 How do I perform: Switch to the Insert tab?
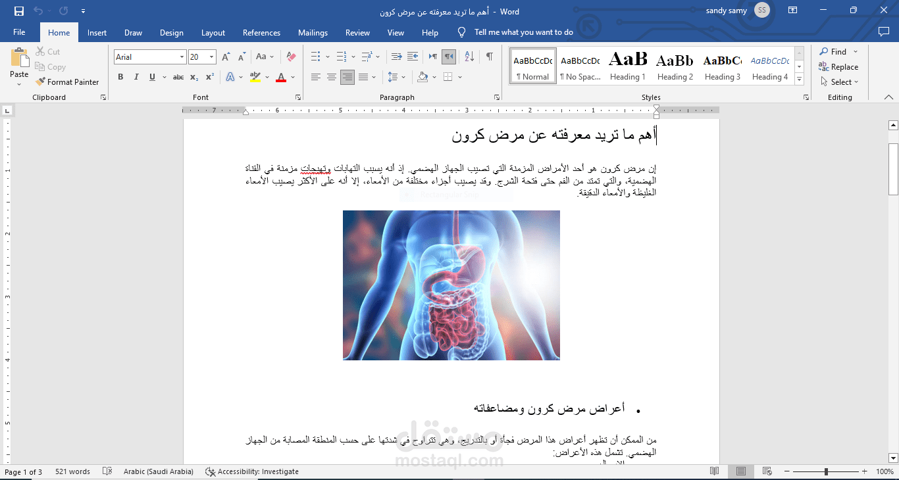click(97, 33)
